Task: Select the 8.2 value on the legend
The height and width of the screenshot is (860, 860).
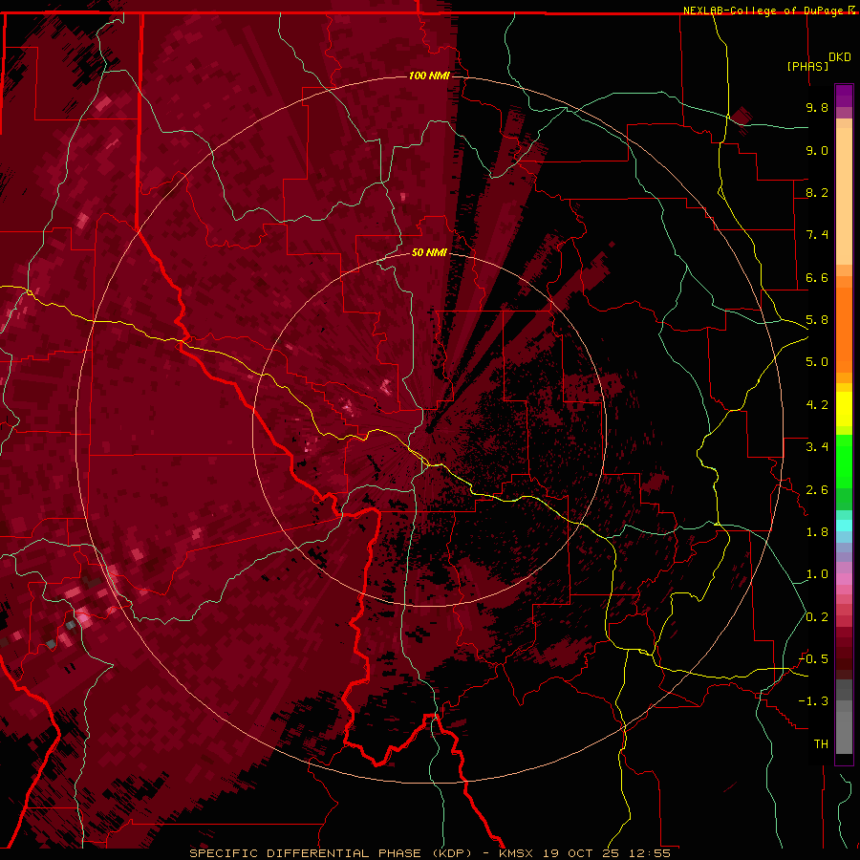Action: point(817,192)
